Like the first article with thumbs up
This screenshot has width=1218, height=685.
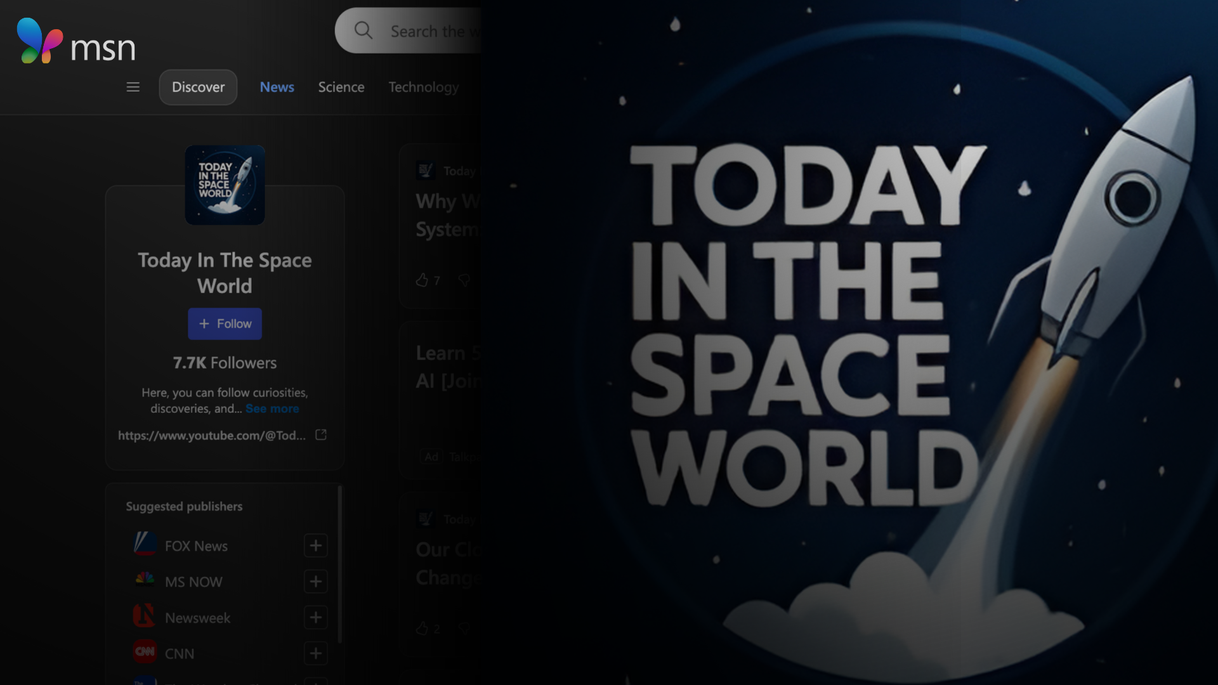coord(422,280)
